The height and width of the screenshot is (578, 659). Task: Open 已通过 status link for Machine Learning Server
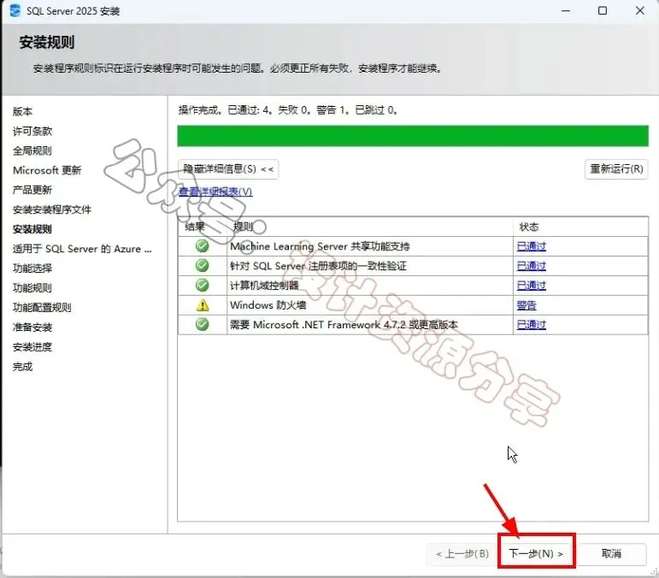click(532, 246)
